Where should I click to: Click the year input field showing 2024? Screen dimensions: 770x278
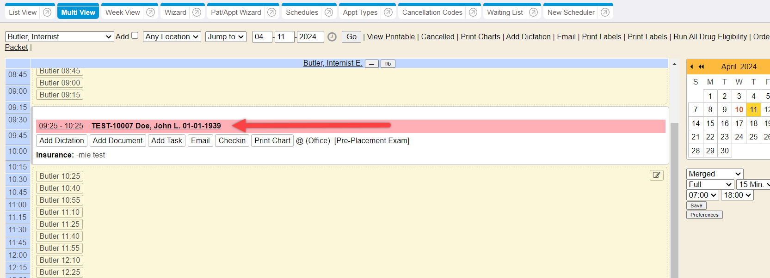(310, 36)
